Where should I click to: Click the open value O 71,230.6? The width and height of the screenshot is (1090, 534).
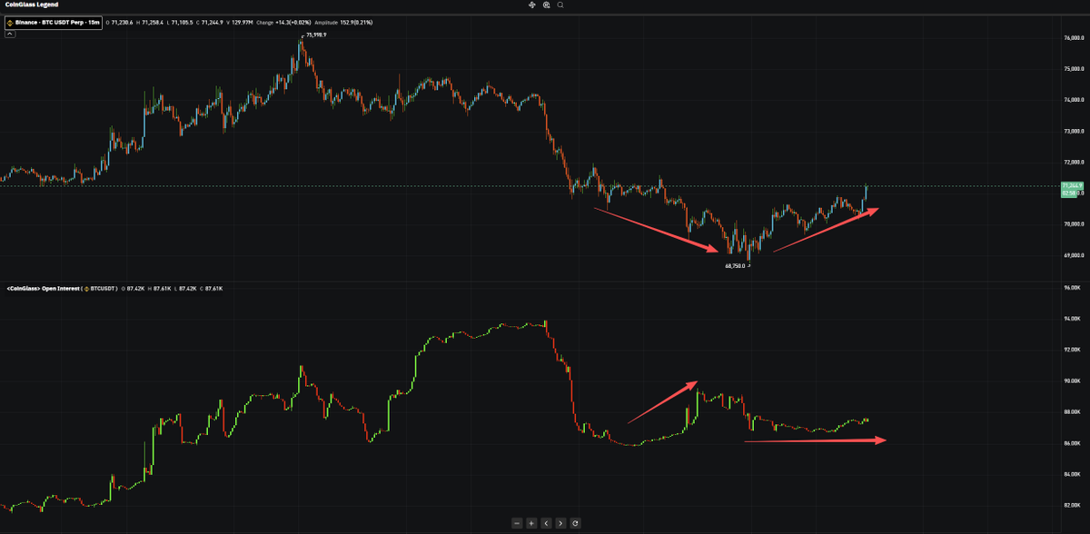pyautogui.click(x=120, y=21)
